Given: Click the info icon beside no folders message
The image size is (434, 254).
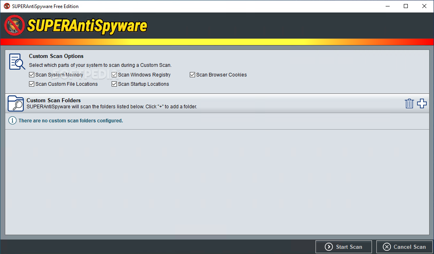Looking at the screenshot, I should click(12, 120).
